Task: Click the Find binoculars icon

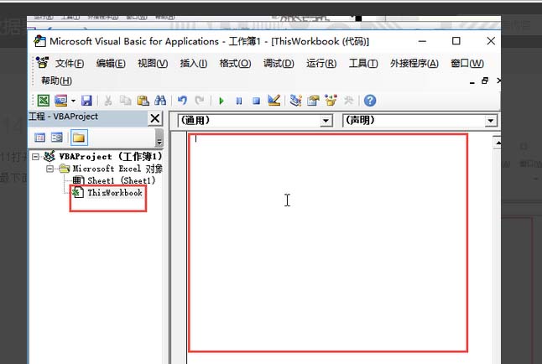Action: (x=160, y=101)
